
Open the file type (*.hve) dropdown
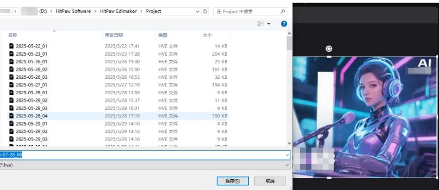coord(287,165)
